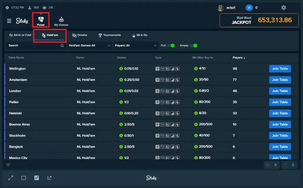The width and height of the screenshot is (303, 188).
Task: Join the Amsterdam table
Action: (280, 80)
